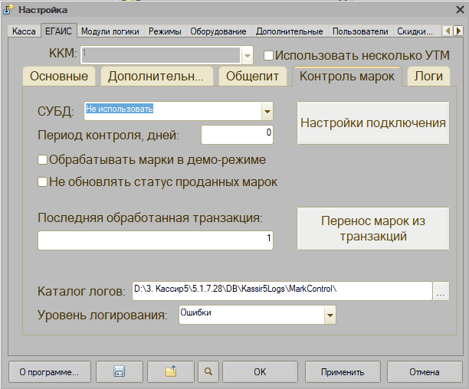This screenshot has height=389, width=469.
Task: Click the folder export icon button
Action: [171, 371]
